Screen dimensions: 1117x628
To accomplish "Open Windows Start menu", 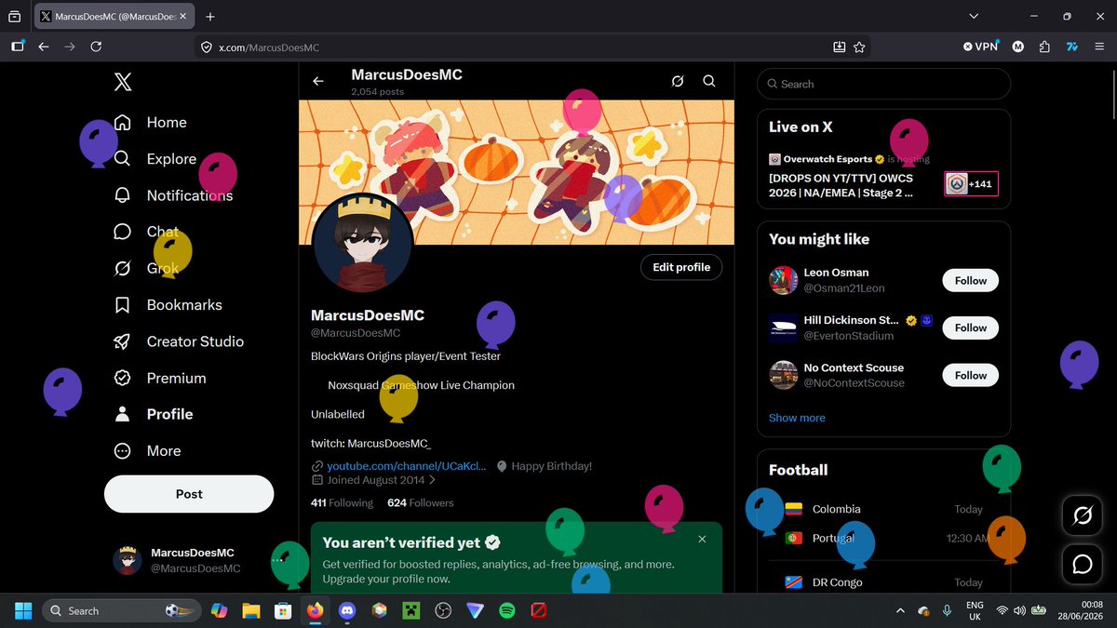I will click(x=23, y=610).
